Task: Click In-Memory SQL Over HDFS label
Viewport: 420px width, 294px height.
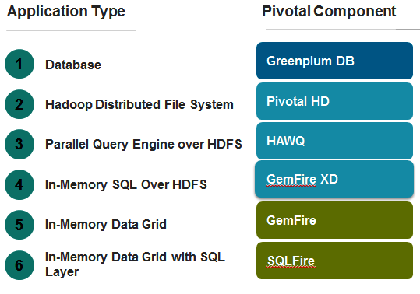Action: (126, 184)
